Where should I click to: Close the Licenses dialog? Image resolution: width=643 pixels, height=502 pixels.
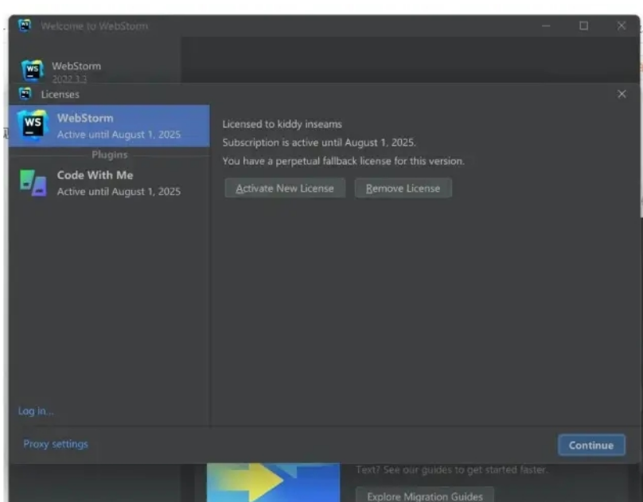[x=622, y=94]
